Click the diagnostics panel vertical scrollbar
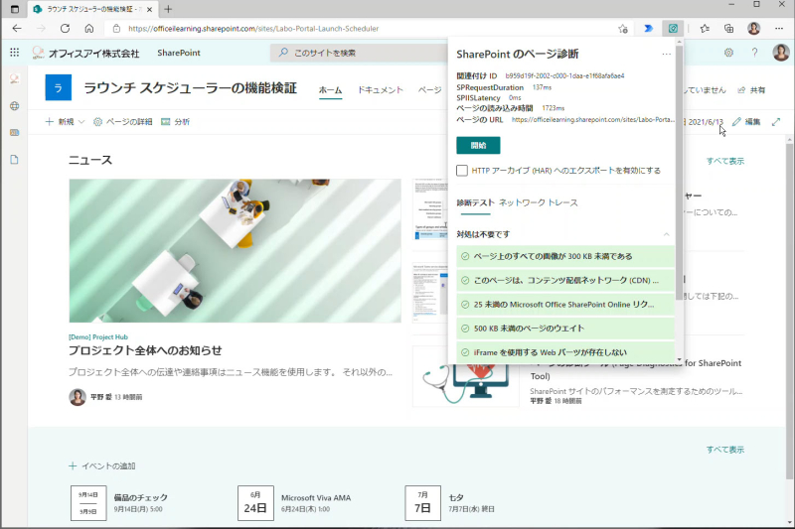The image size is (795, 529). 679,172
